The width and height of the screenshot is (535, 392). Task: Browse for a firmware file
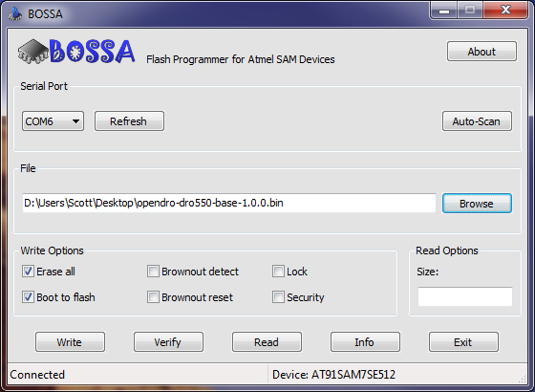tap(477, 204)
